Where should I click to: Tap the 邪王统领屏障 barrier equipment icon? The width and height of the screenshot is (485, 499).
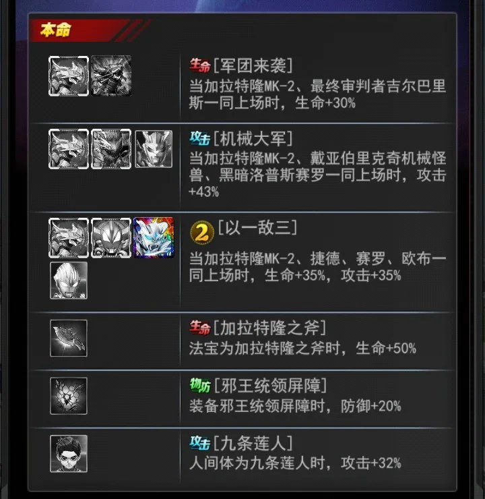point(69,396)
